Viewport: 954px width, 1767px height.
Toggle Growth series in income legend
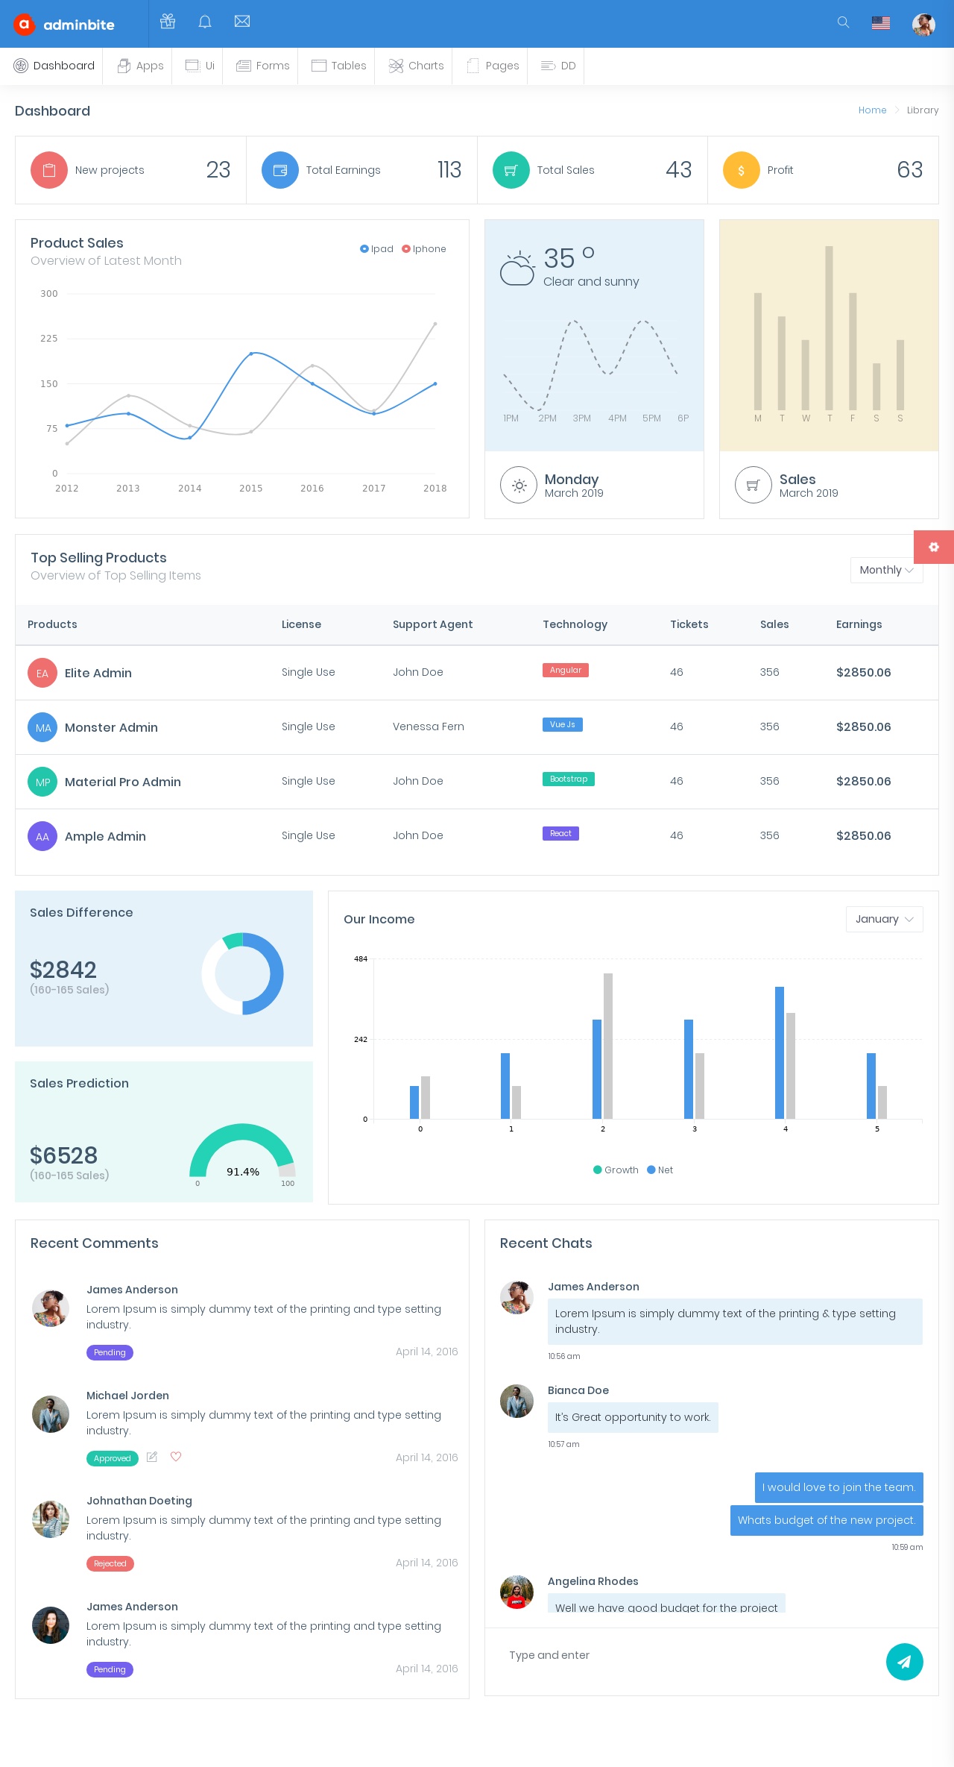616,1170
